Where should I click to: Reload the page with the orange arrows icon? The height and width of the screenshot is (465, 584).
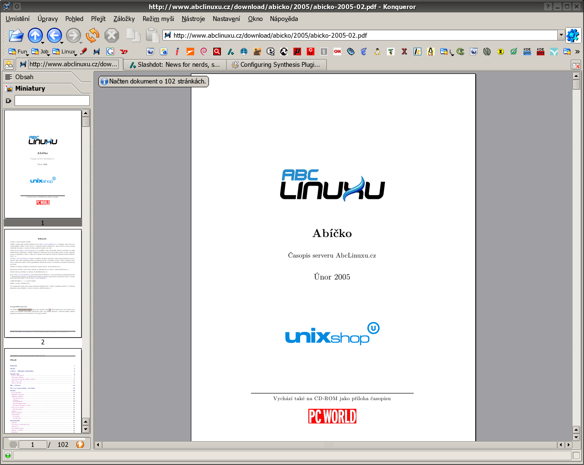pos(93,35)
